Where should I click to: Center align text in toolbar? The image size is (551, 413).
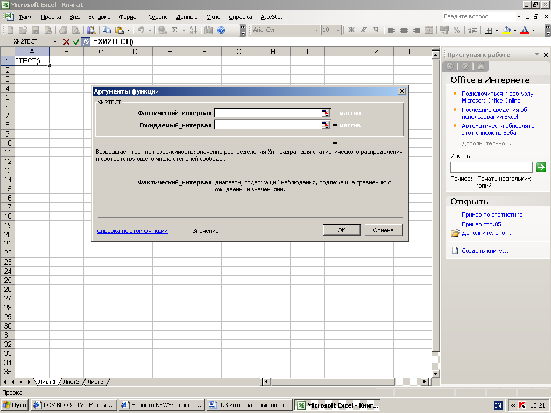[404, 30]
